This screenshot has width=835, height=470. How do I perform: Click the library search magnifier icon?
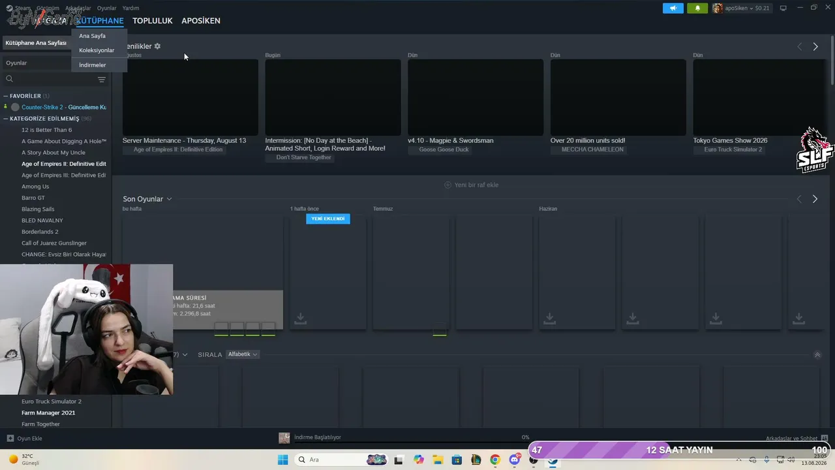tap(9, 79)
